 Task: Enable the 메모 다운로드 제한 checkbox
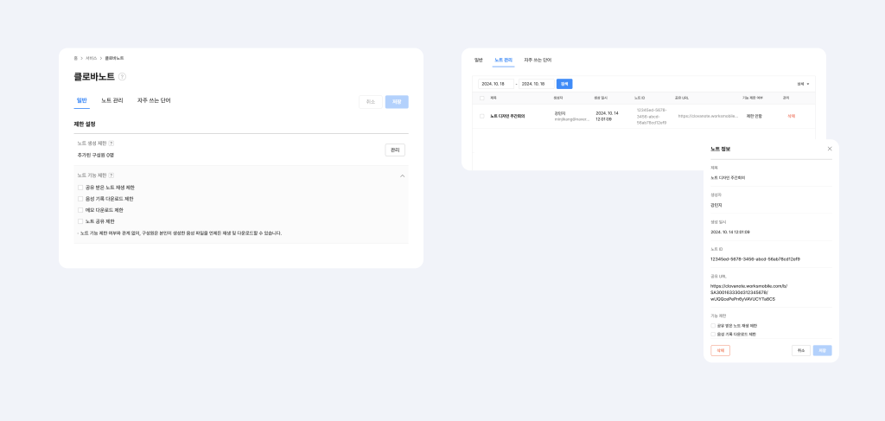coord(80,210)
